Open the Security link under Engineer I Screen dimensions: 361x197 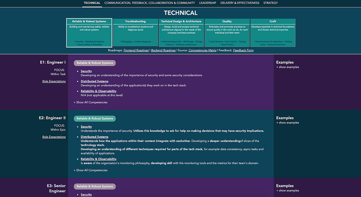(x=86, y=71)
